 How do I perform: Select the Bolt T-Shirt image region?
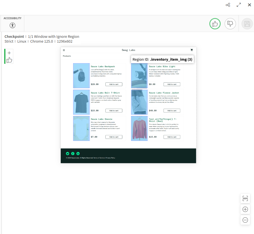pos(81,102)
